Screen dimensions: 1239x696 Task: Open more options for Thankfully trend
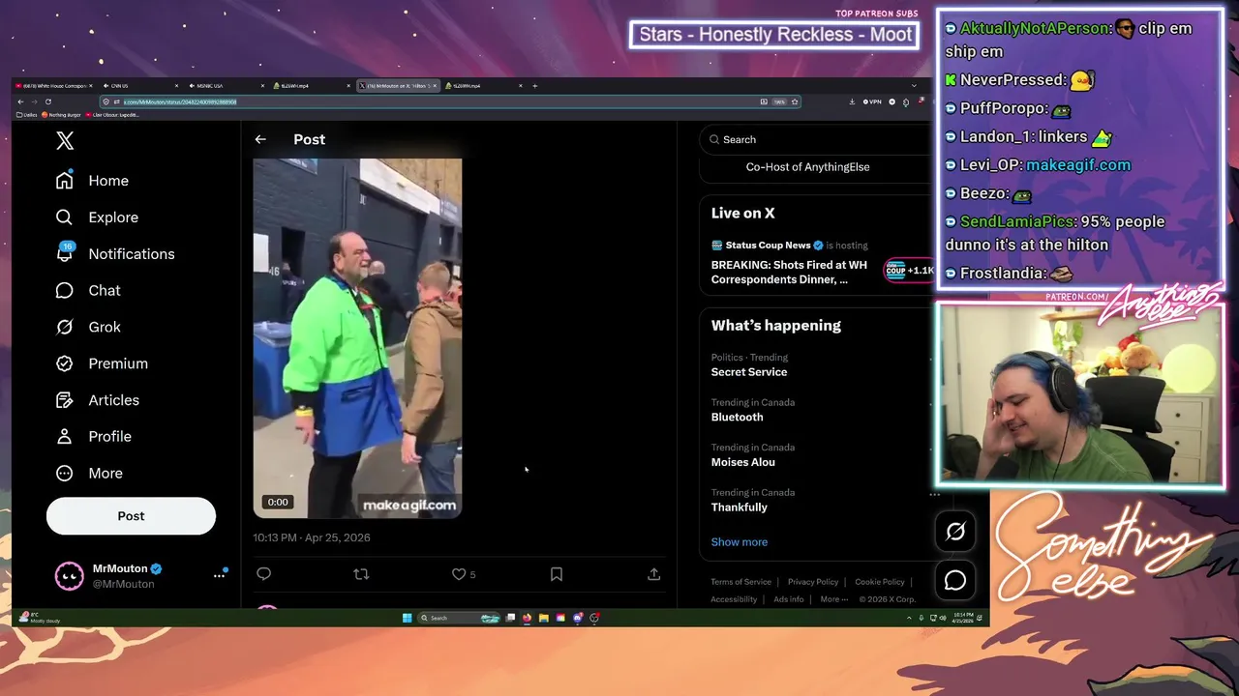934,494
